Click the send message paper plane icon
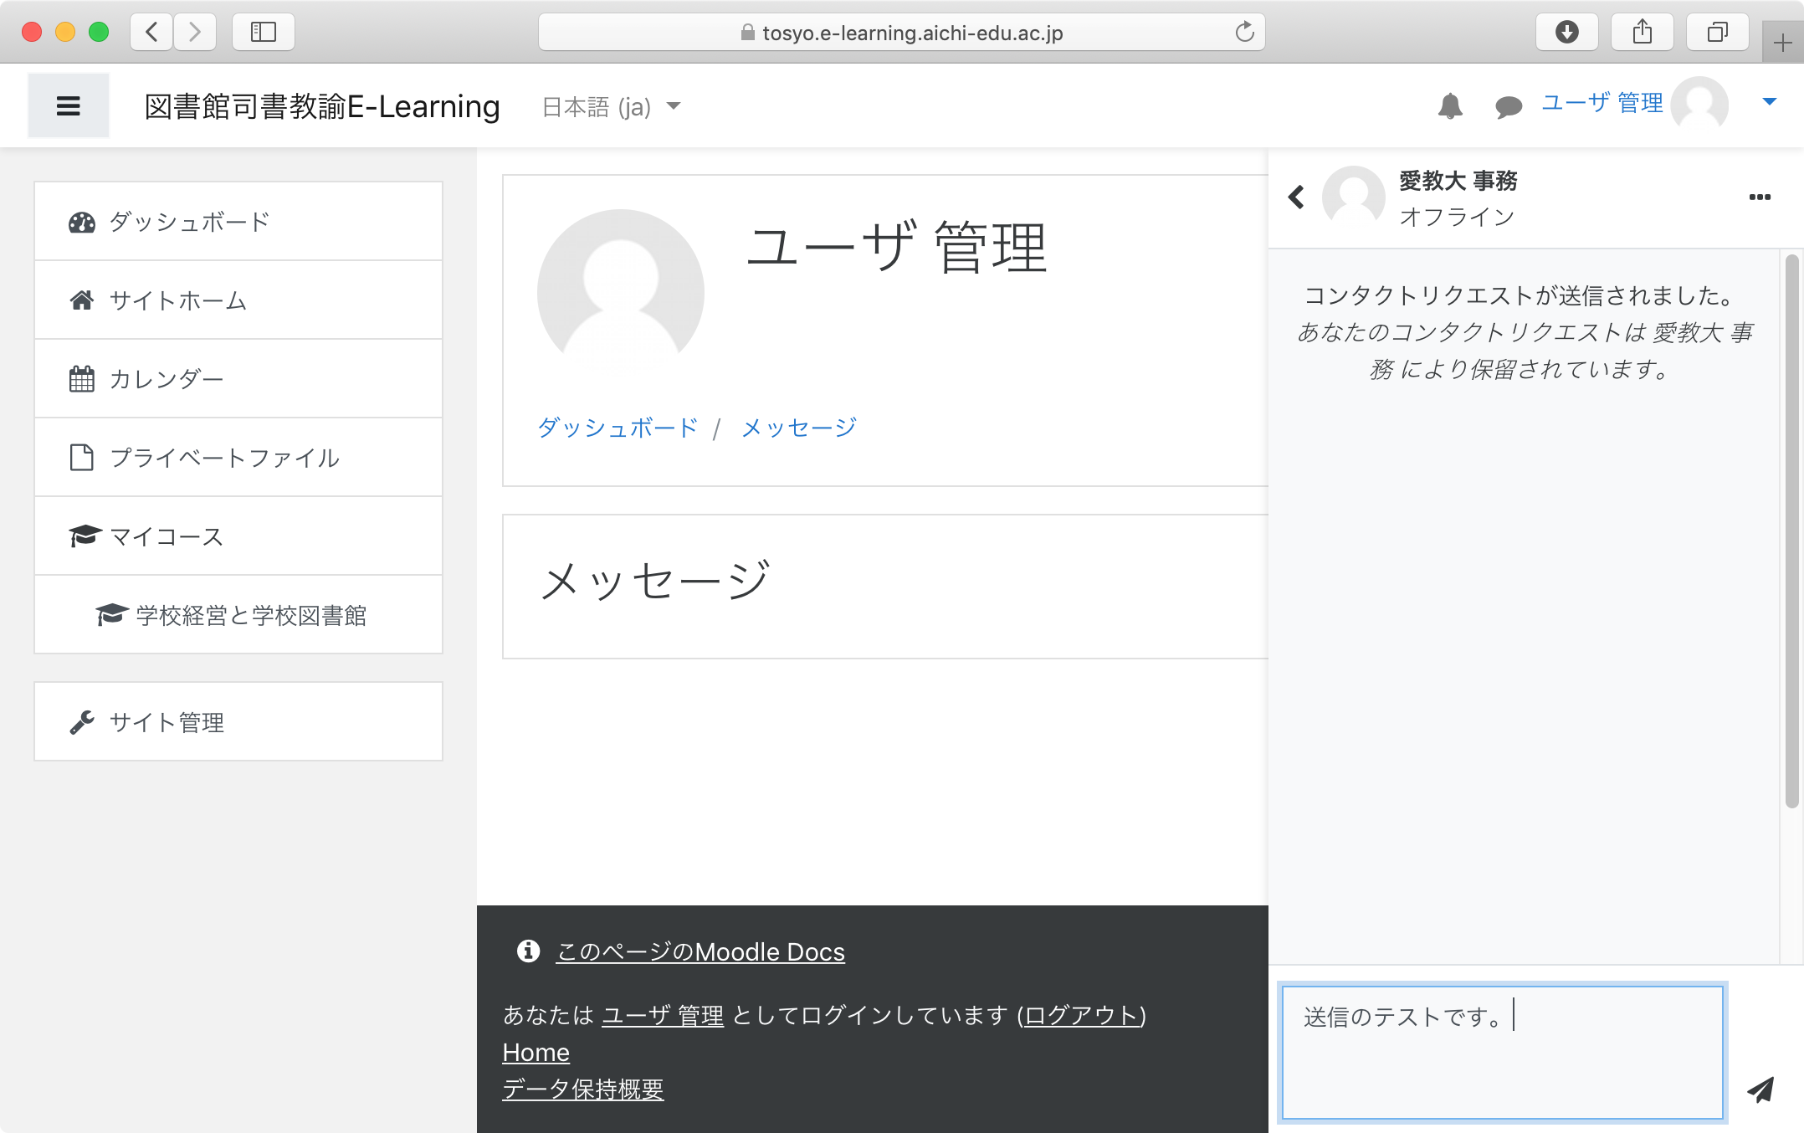 (1760, 1089)
